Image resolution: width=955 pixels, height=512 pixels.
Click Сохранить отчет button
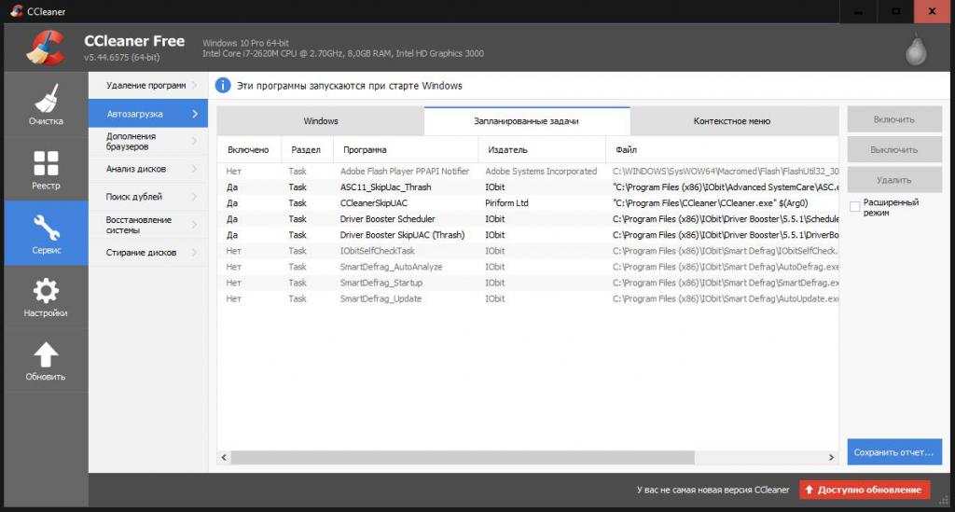tap(894, 452)
